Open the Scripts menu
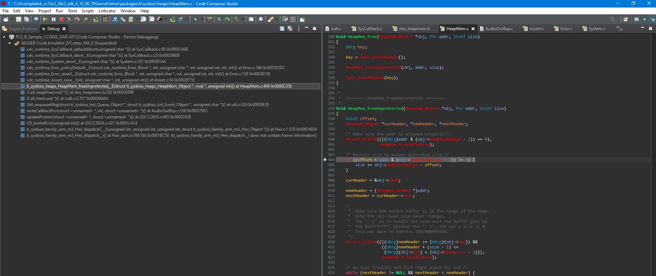The height and width of the screenshot is (276, 656). point(88,11)
